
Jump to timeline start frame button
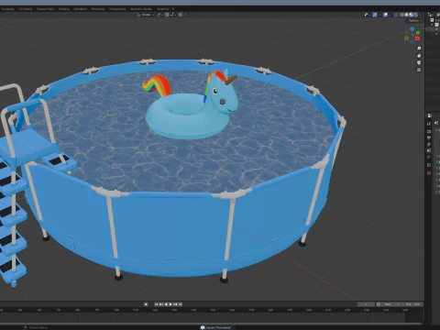click(x=157, y=304)
